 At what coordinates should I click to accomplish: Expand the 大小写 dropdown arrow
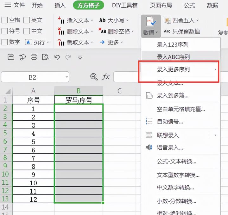[x=127, y=20]
